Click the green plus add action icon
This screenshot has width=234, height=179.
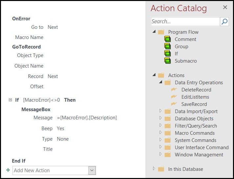coord(8,170)
